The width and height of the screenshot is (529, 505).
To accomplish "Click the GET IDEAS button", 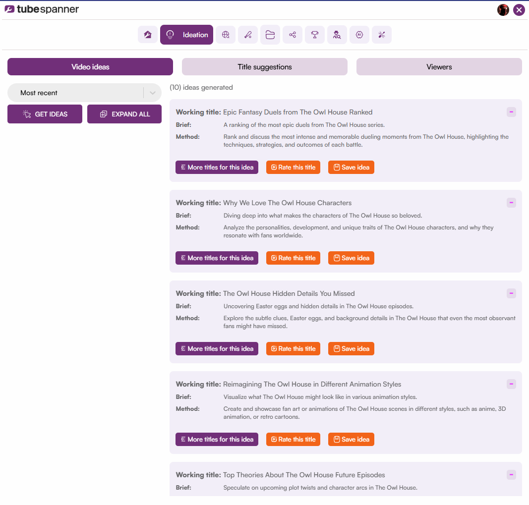I will (45, 114).
